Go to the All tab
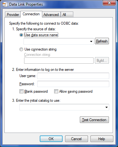This screenshot has height=147, width=118. pyautogui.click(x=67, y=15)
